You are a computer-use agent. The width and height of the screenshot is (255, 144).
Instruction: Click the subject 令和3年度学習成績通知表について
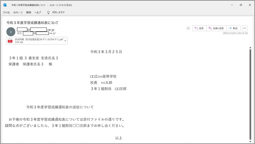pyautogui.click(x=32, y=23)
